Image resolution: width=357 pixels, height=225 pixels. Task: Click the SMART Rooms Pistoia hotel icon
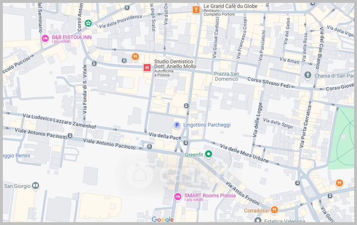[x=178, y=196]
